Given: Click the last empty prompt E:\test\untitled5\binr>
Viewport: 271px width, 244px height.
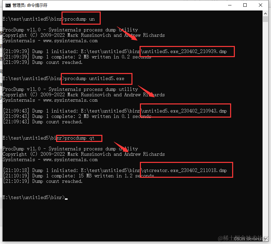Looking at the screenshot, I should tap(34, 197).
